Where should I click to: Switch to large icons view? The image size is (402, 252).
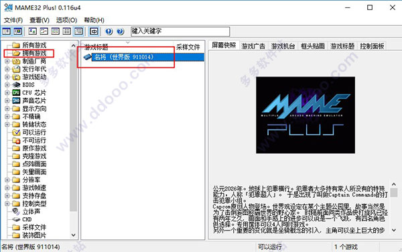[x=32, y=31]
